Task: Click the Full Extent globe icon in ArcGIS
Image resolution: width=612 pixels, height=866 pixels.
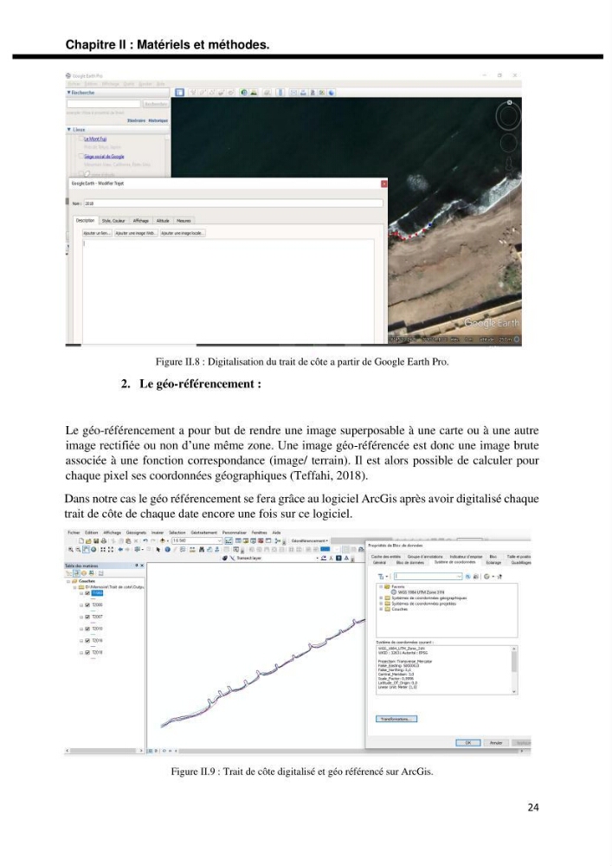Action: point(93,550)
